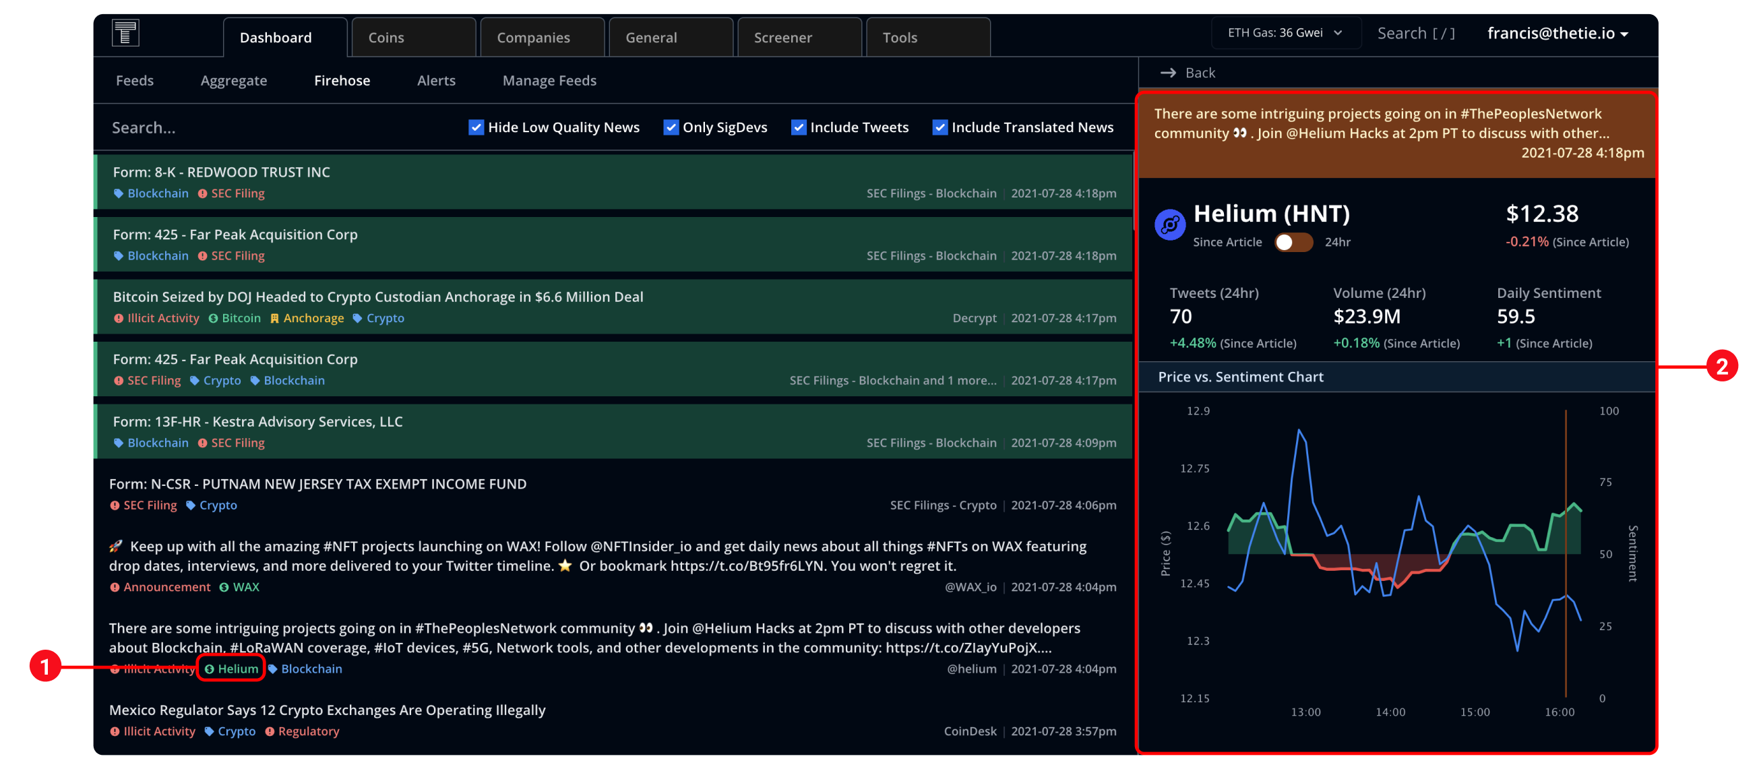The image size is (1755, 771).
Task: Click the Helium coin tag
Action: [x=232, y=669]
